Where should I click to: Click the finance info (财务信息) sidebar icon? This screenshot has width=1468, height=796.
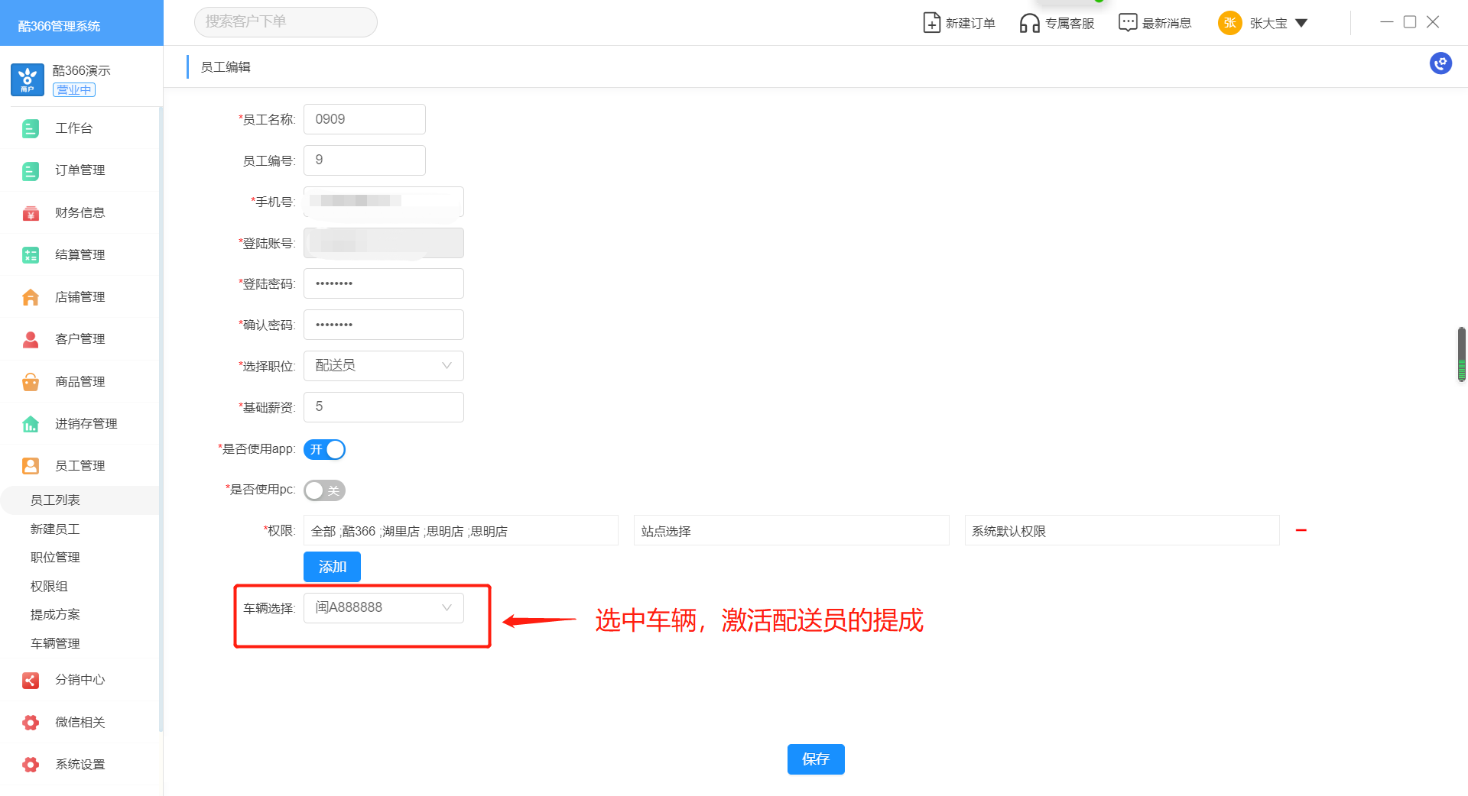(31, 213)
